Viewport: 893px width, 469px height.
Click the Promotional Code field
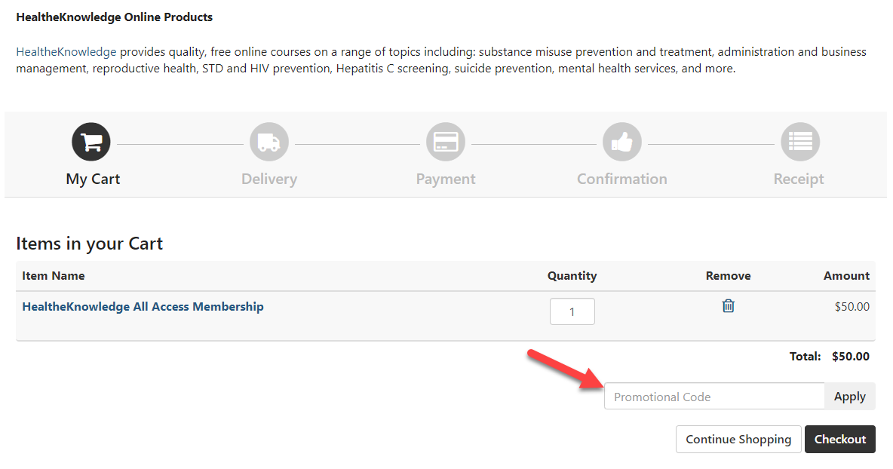713,397
